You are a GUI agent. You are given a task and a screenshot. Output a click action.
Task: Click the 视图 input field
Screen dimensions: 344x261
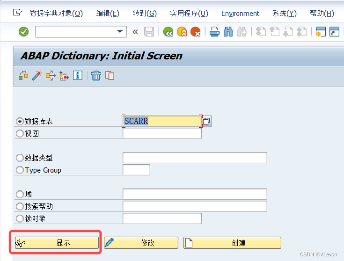click(x=162, y=133)
